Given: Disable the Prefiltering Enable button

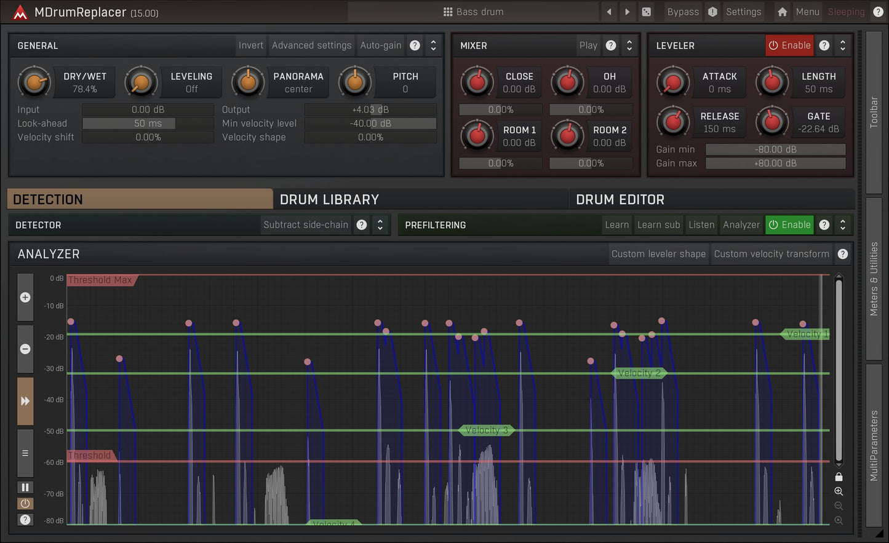Looking at the screenshot, I should (789, 225).
